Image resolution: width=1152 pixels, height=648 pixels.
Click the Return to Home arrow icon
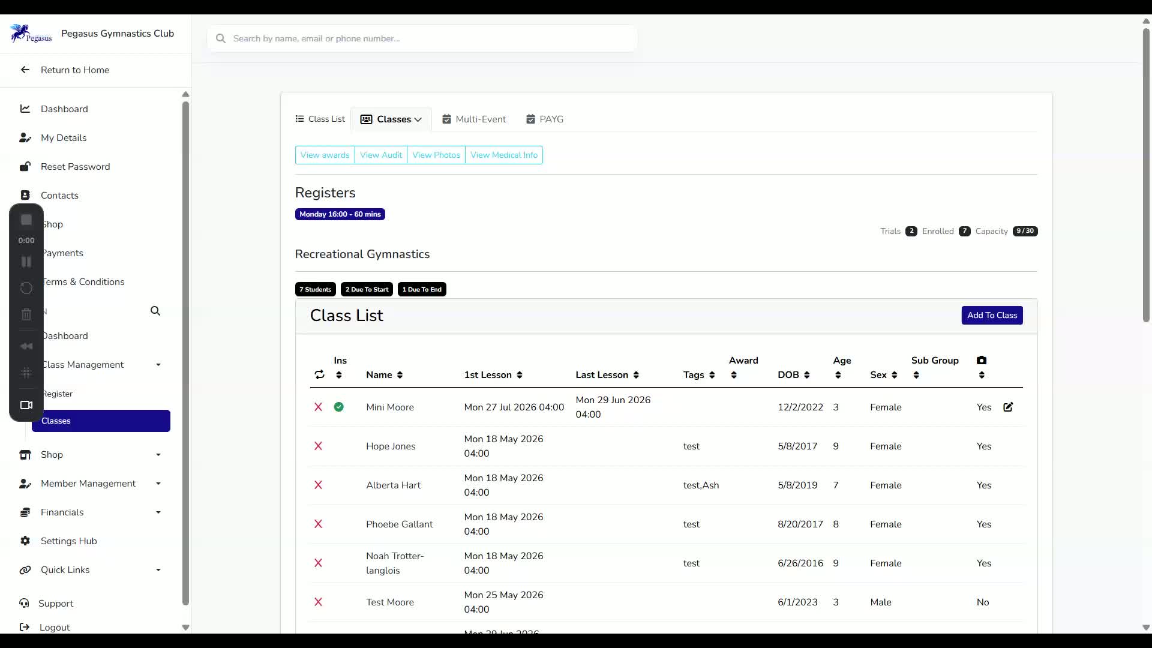pos(25,70)
